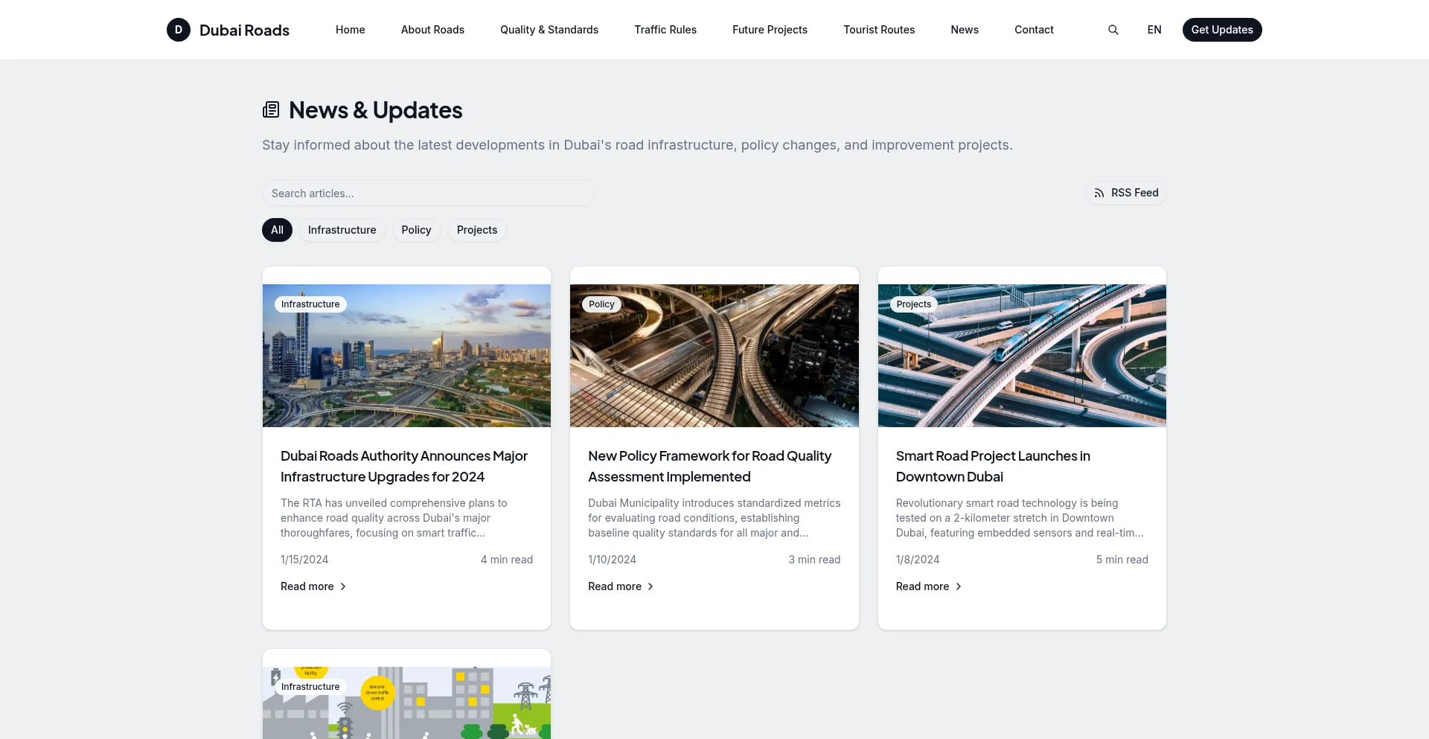Go to Traffic Rules in navigation
Image resolution: width=1429 pixels, height=739 pixels.
665,30
